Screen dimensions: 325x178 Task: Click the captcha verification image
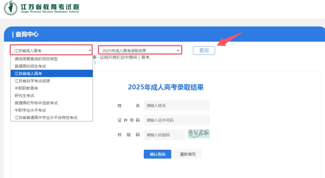click(x=199, y=133)
